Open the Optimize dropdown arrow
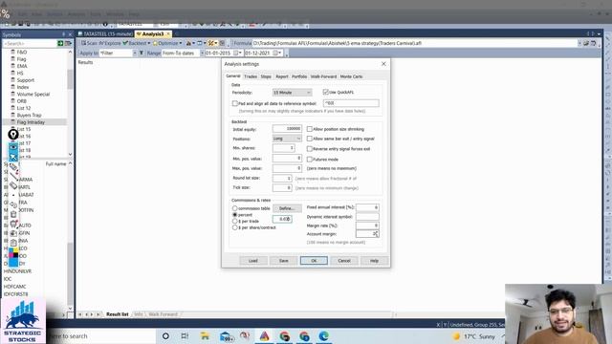Screen dimensions: 612x344 (181, 43)
